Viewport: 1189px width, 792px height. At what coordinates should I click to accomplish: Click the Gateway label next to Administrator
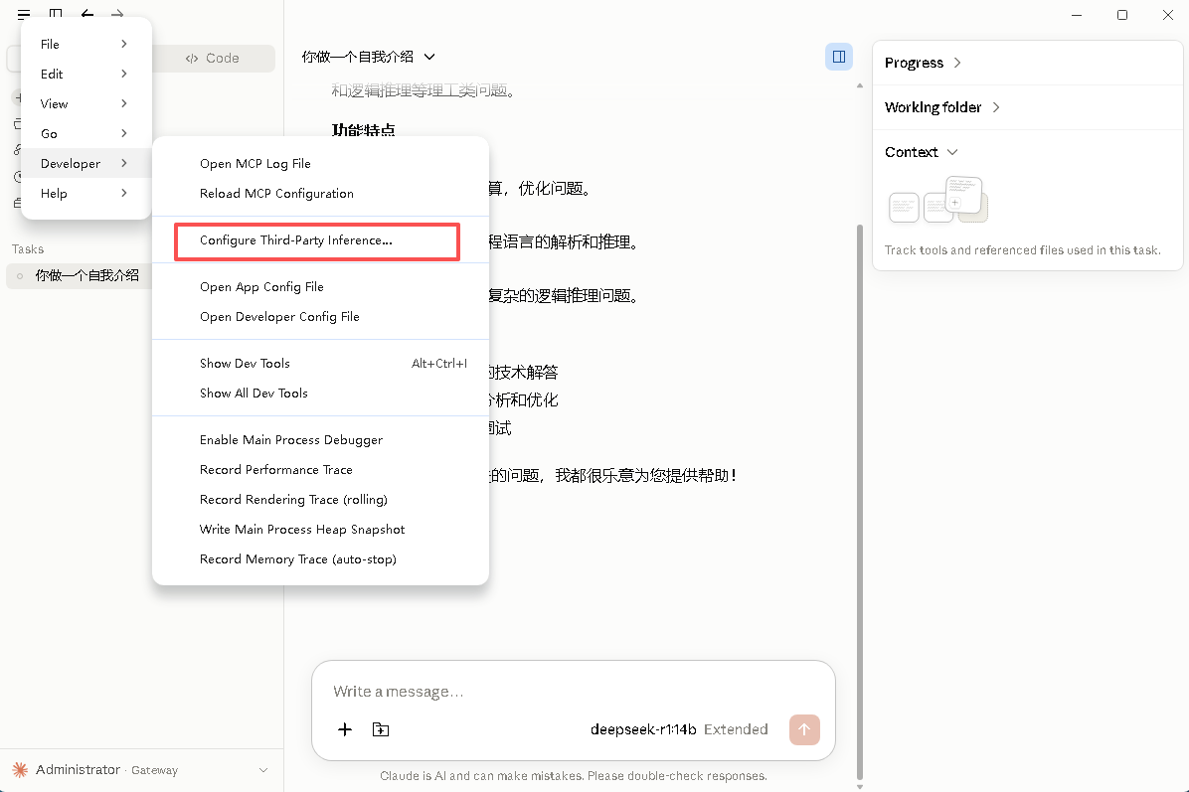155,770
